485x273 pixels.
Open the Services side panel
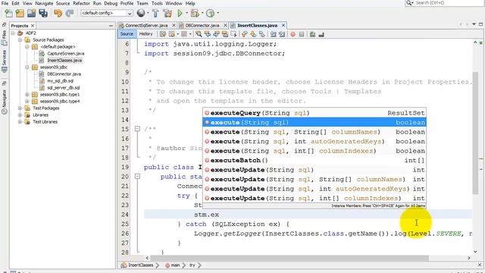pyautogui.click(x=5, y=61)
